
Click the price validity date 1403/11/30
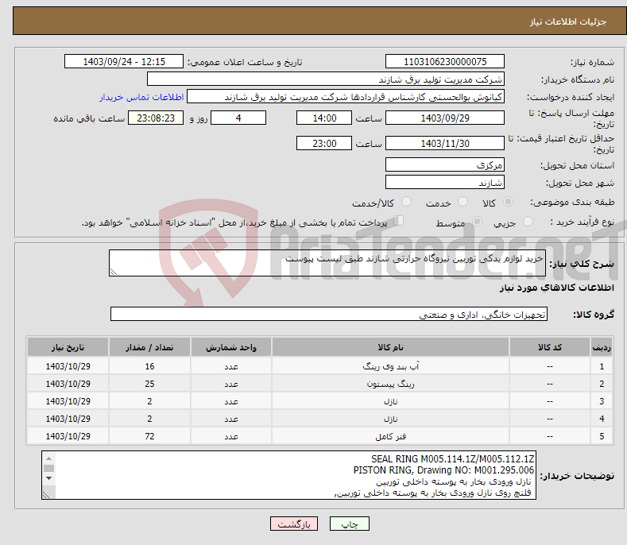coord(445,143)
